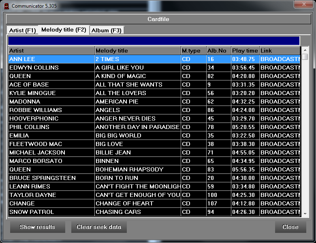
Task: Click album number 107 cell
Action: coord(219,203)
